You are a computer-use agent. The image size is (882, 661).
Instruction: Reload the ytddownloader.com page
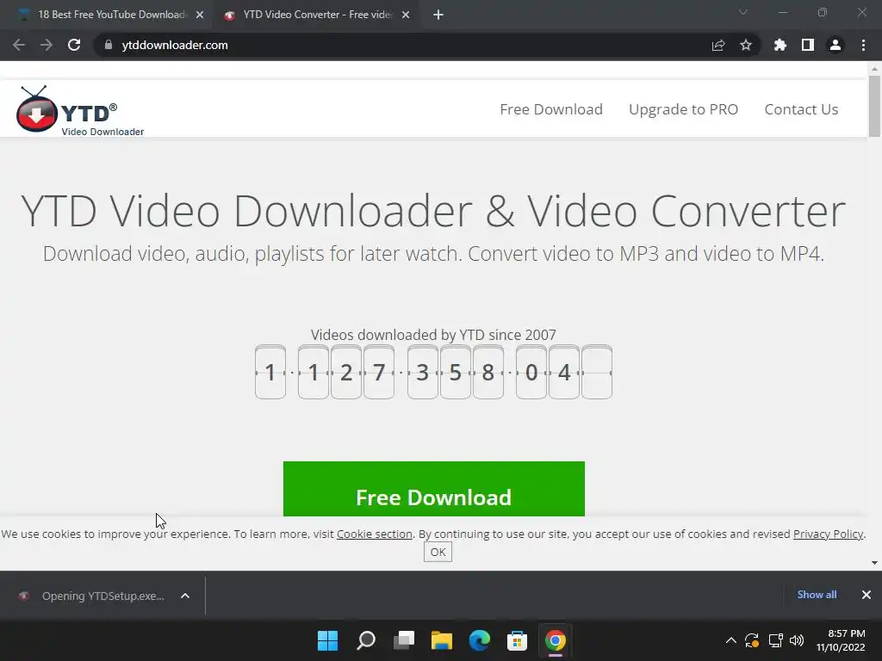pyautogui.click(x=74, y=45)
